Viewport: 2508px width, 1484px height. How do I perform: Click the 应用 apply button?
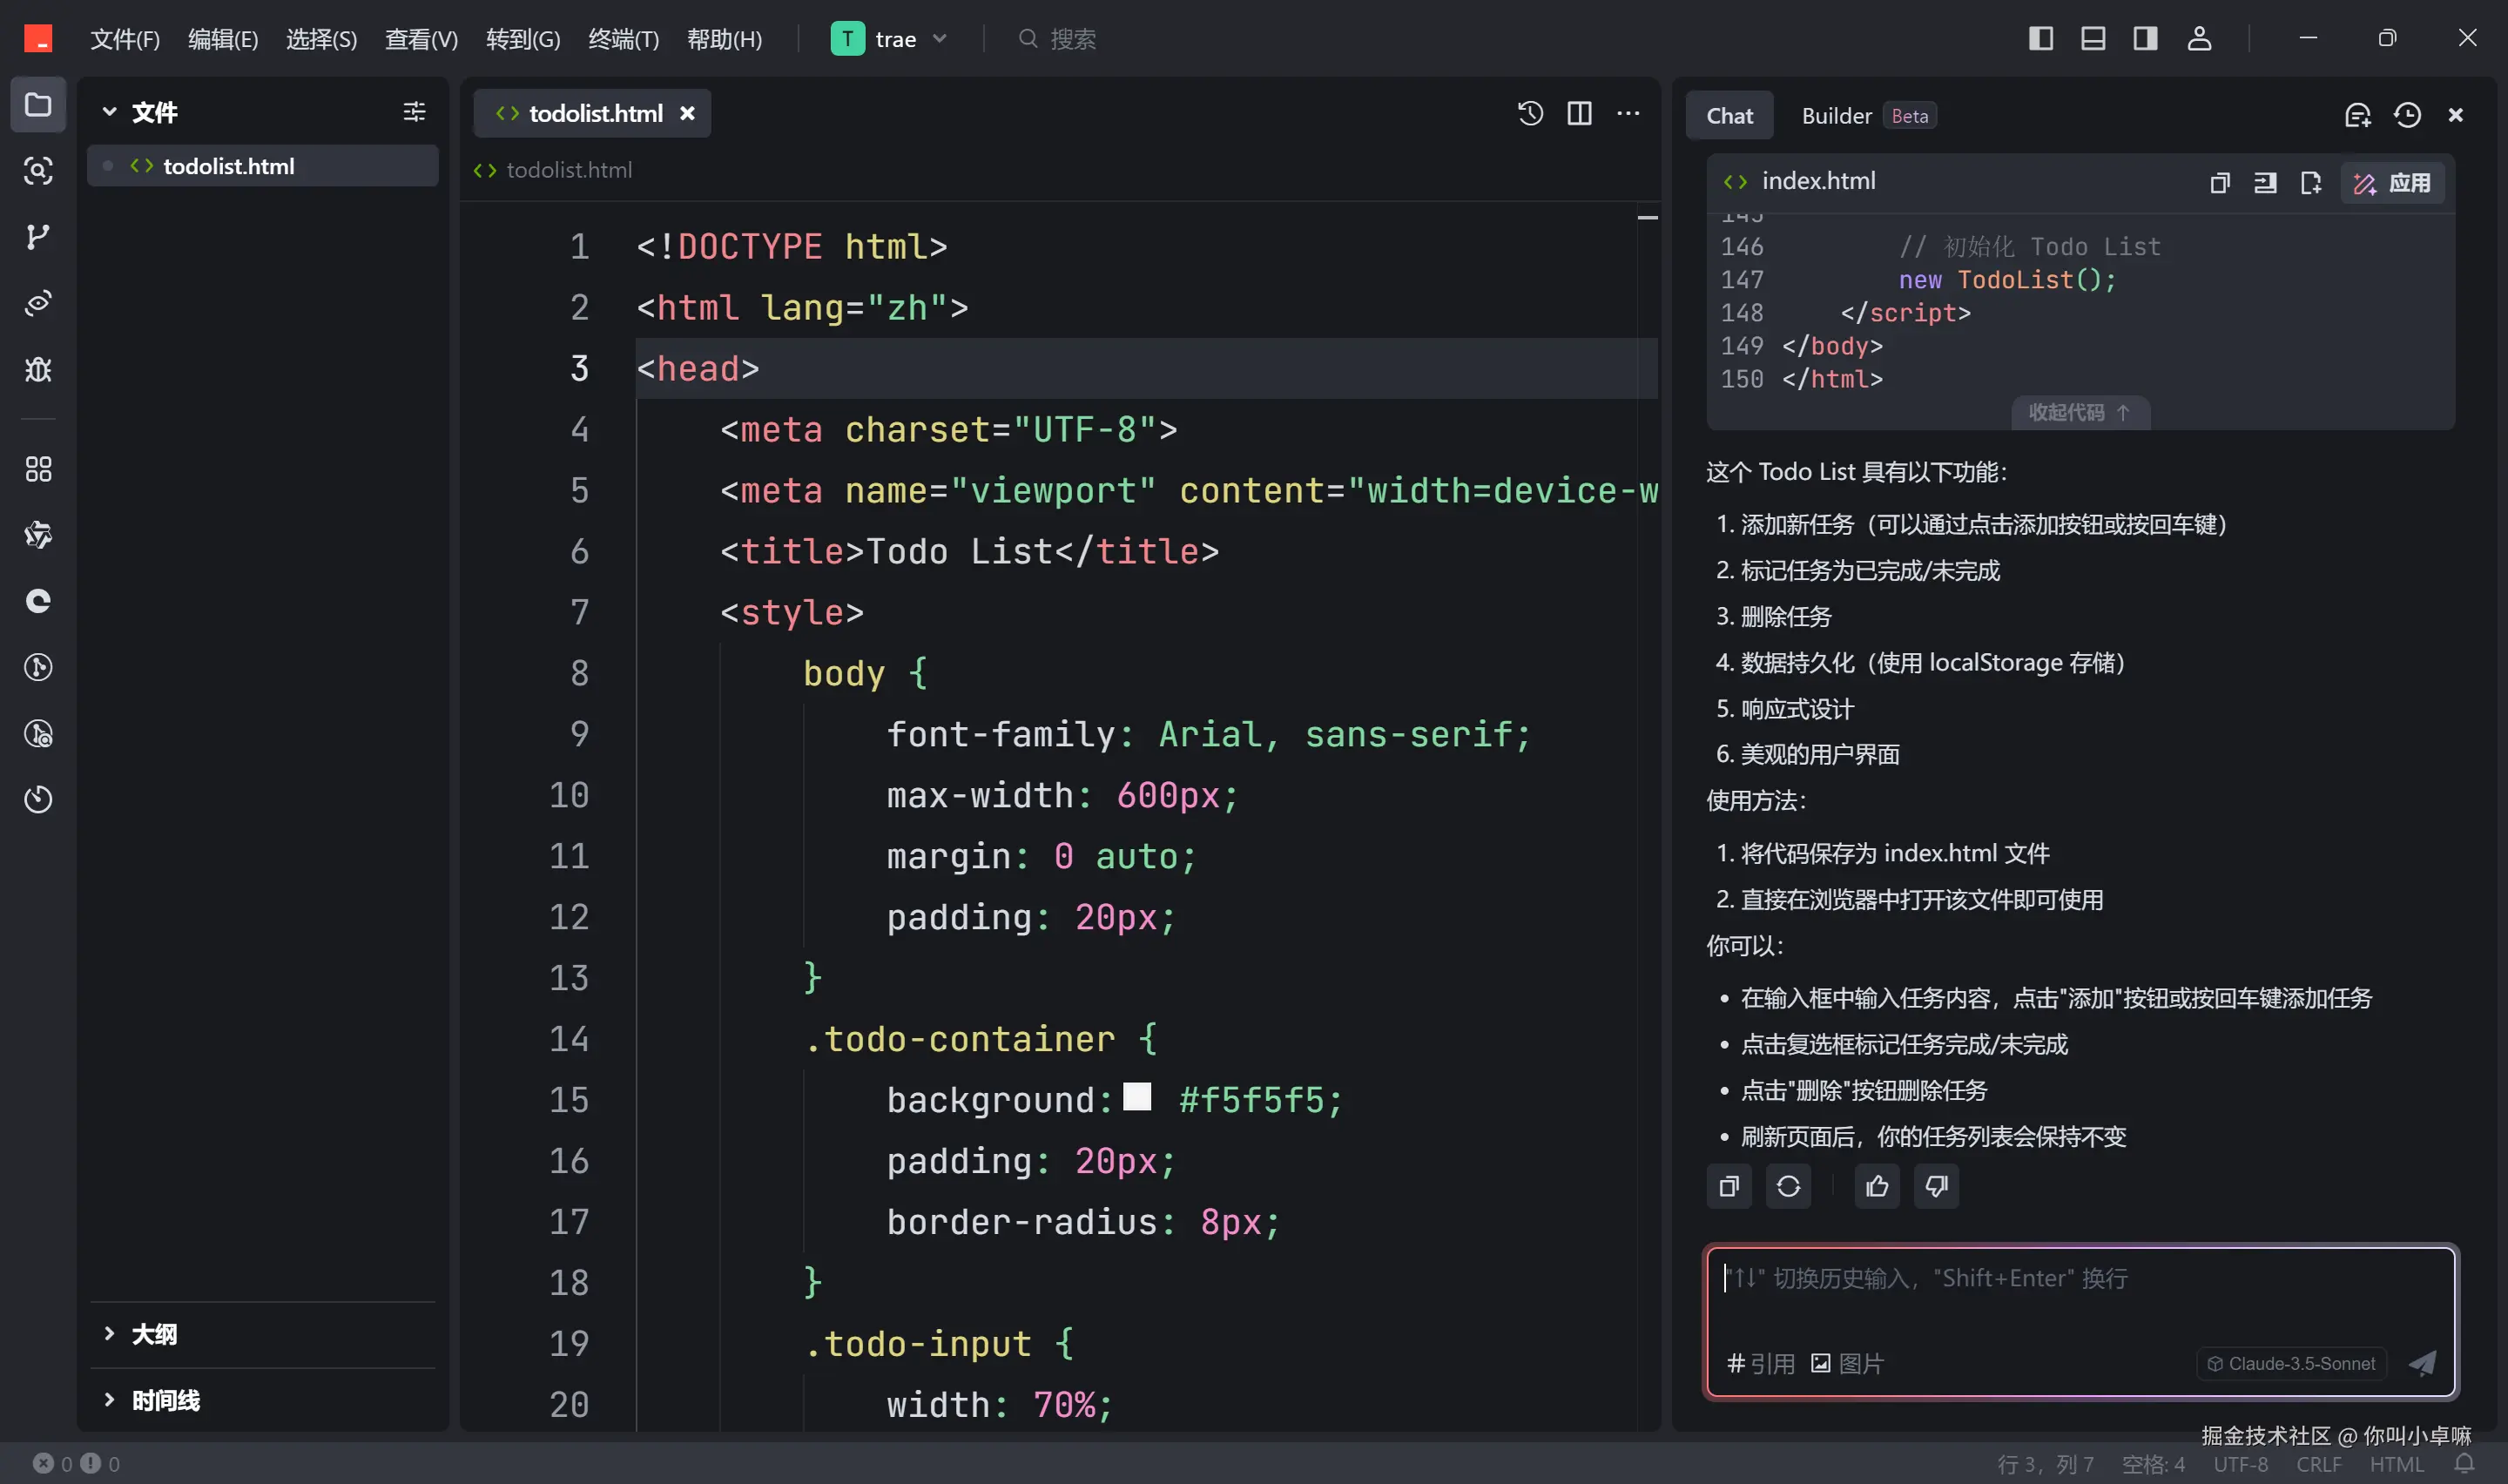2393,183
